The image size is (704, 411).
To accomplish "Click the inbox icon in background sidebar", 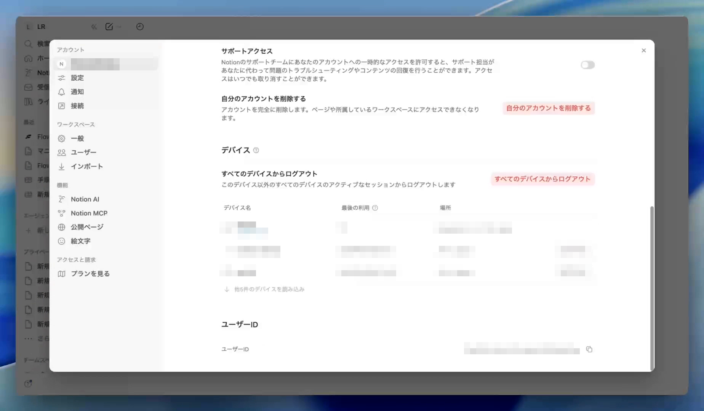I will point(28,87).
